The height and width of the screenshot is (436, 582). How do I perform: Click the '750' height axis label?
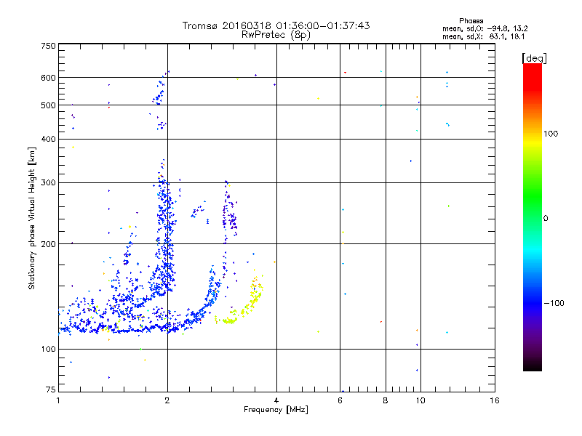tap(48, 46)
